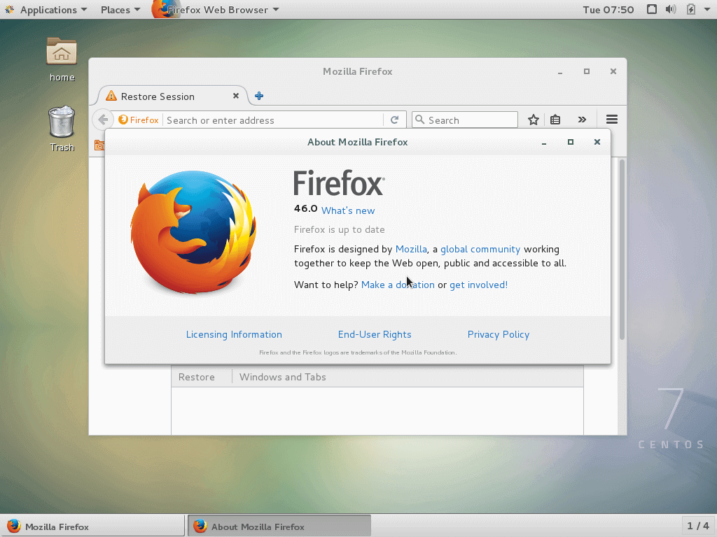The width and height of the screenshot is (717, 537).
Task: Open the Firefox hamburger menu
Action: (x=611, y=120)
